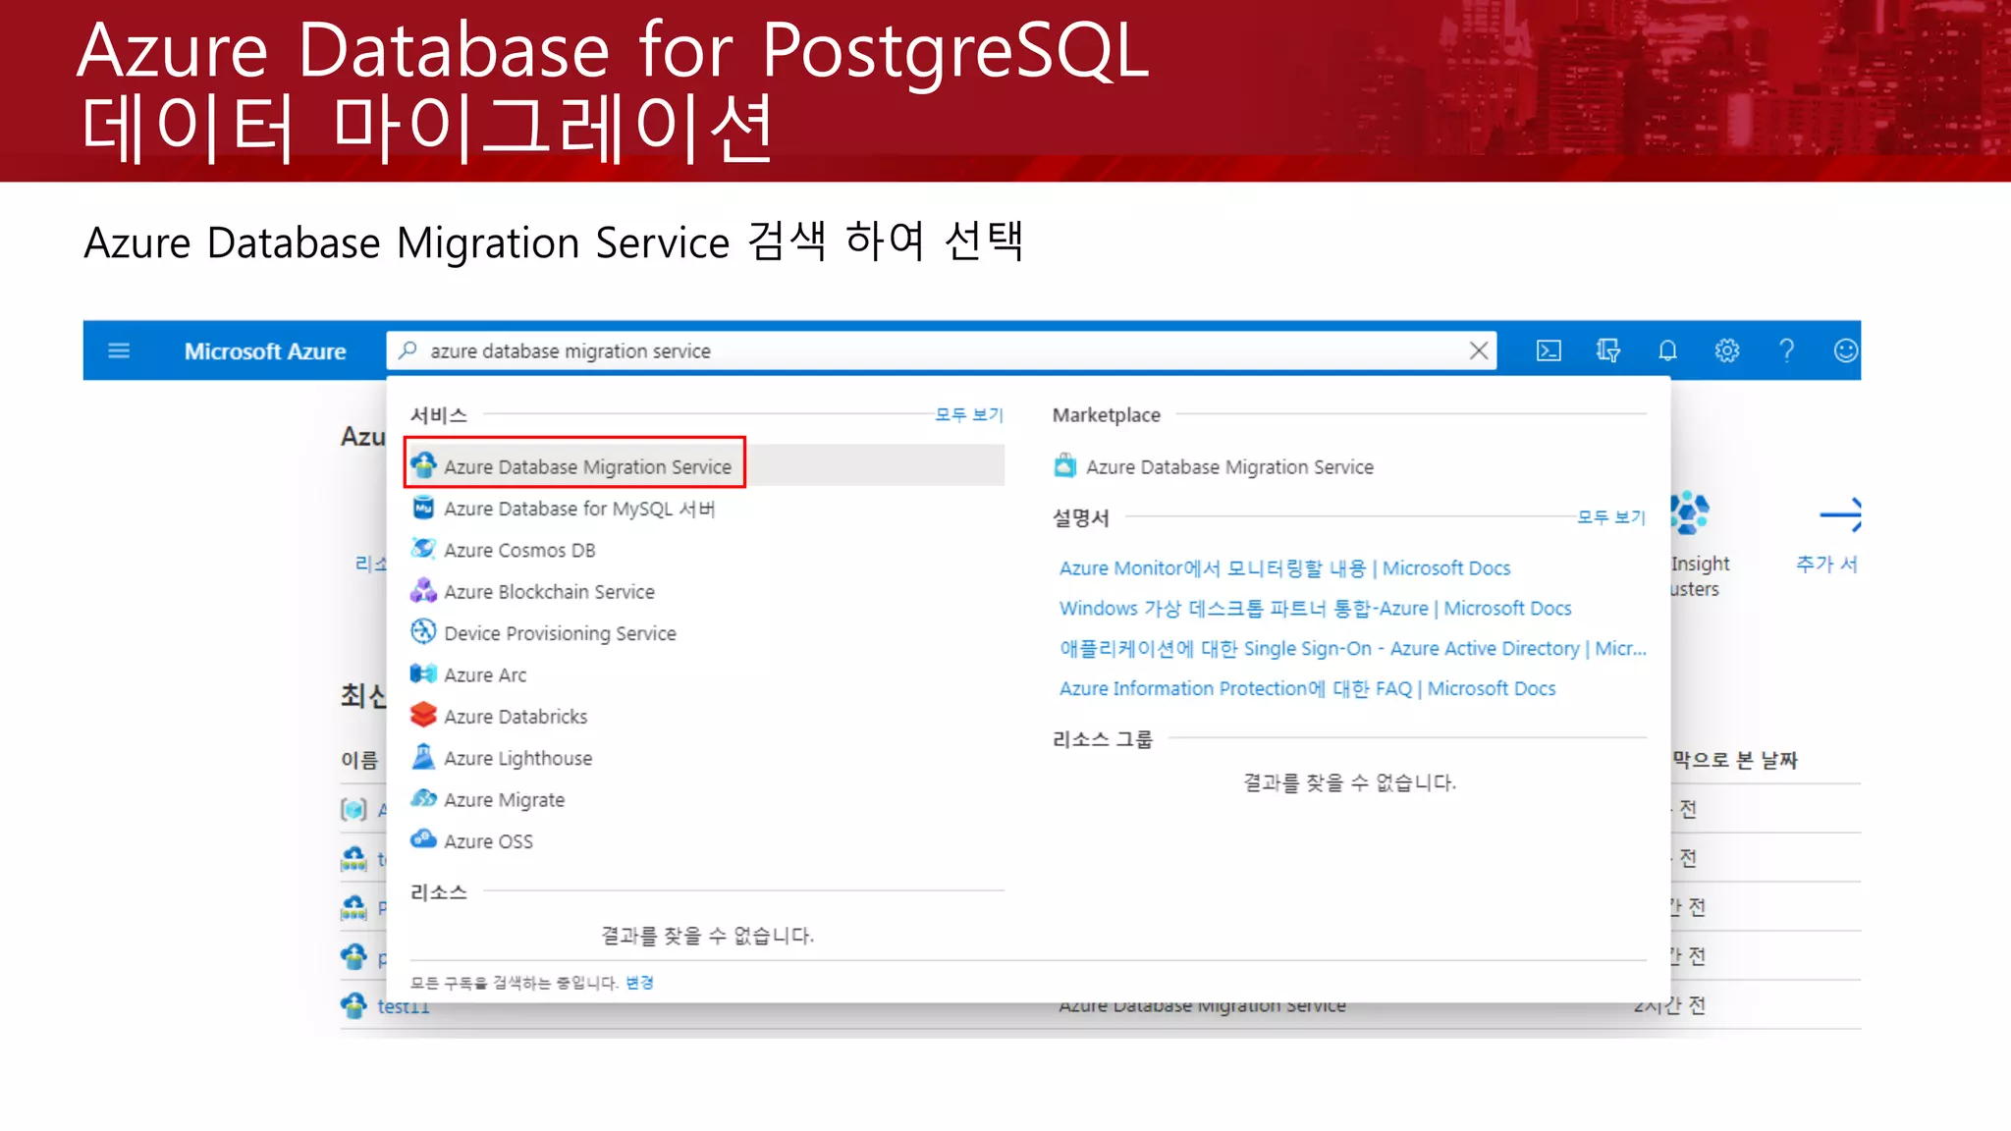Open Marketplace Azure Database Migration Service entry

click(1229, 466)
